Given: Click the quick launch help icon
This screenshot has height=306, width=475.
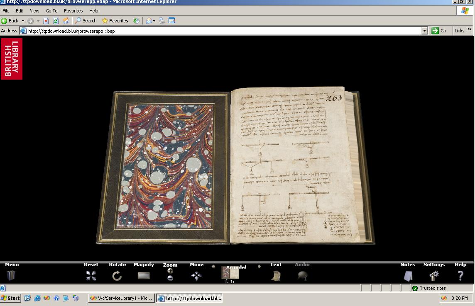Looking at the screenshot, I should click(x=56, y=298).
